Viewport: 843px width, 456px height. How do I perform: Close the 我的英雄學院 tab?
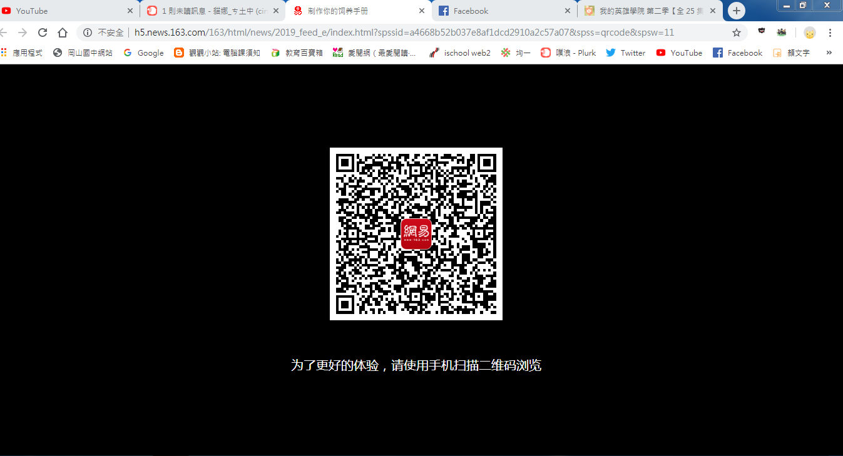[713, 11]
